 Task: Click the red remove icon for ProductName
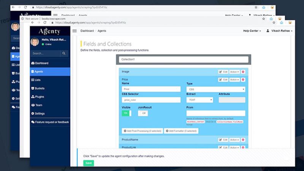click(x=243, y=140)
